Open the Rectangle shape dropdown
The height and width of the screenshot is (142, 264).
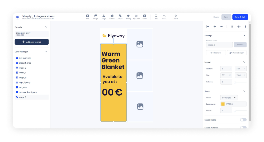(229, 98)
